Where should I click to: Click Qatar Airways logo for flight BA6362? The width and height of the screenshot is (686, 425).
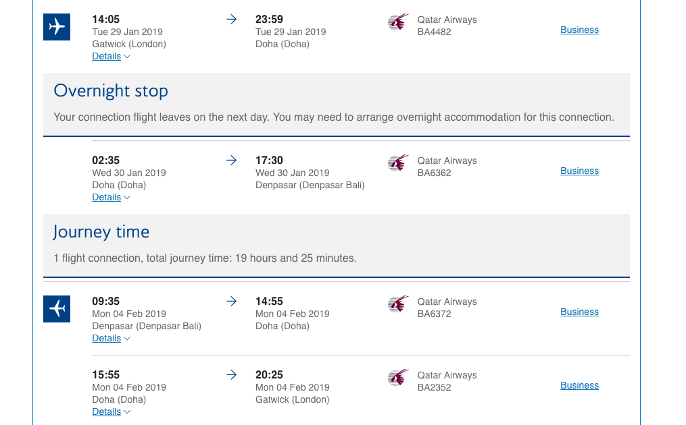(x=398, y=163)
